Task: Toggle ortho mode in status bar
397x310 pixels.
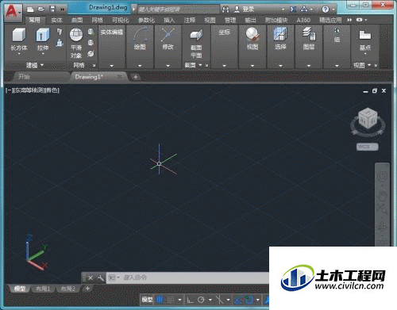Action: [x=190, y=300]
